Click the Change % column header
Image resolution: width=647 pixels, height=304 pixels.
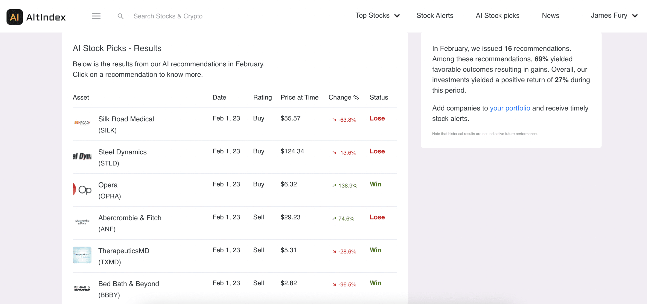click(x=343, y=97)
